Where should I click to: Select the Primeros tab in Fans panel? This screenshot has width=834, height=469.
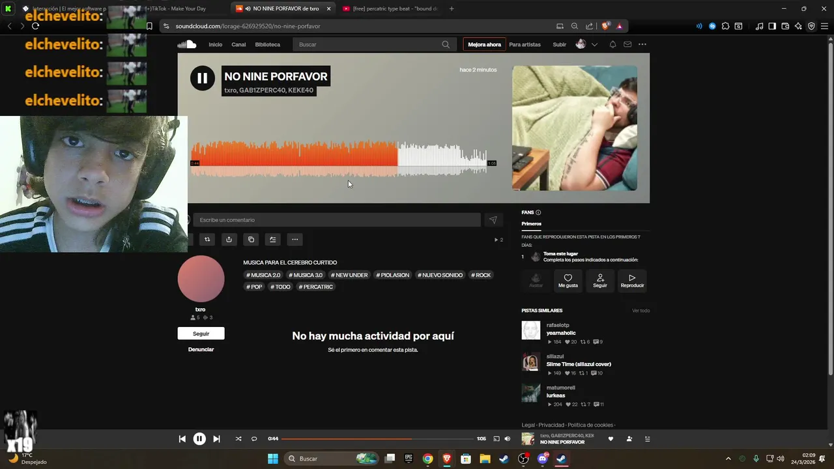532,223
